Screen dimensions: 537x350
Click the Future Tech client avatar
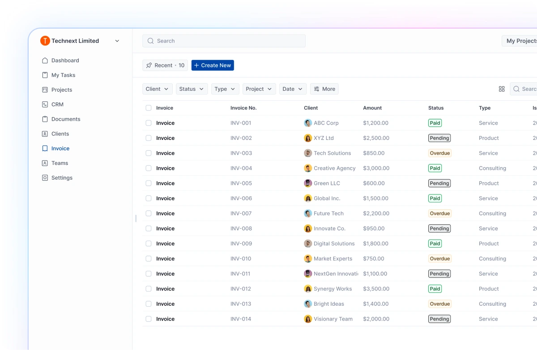coord(308,213)
